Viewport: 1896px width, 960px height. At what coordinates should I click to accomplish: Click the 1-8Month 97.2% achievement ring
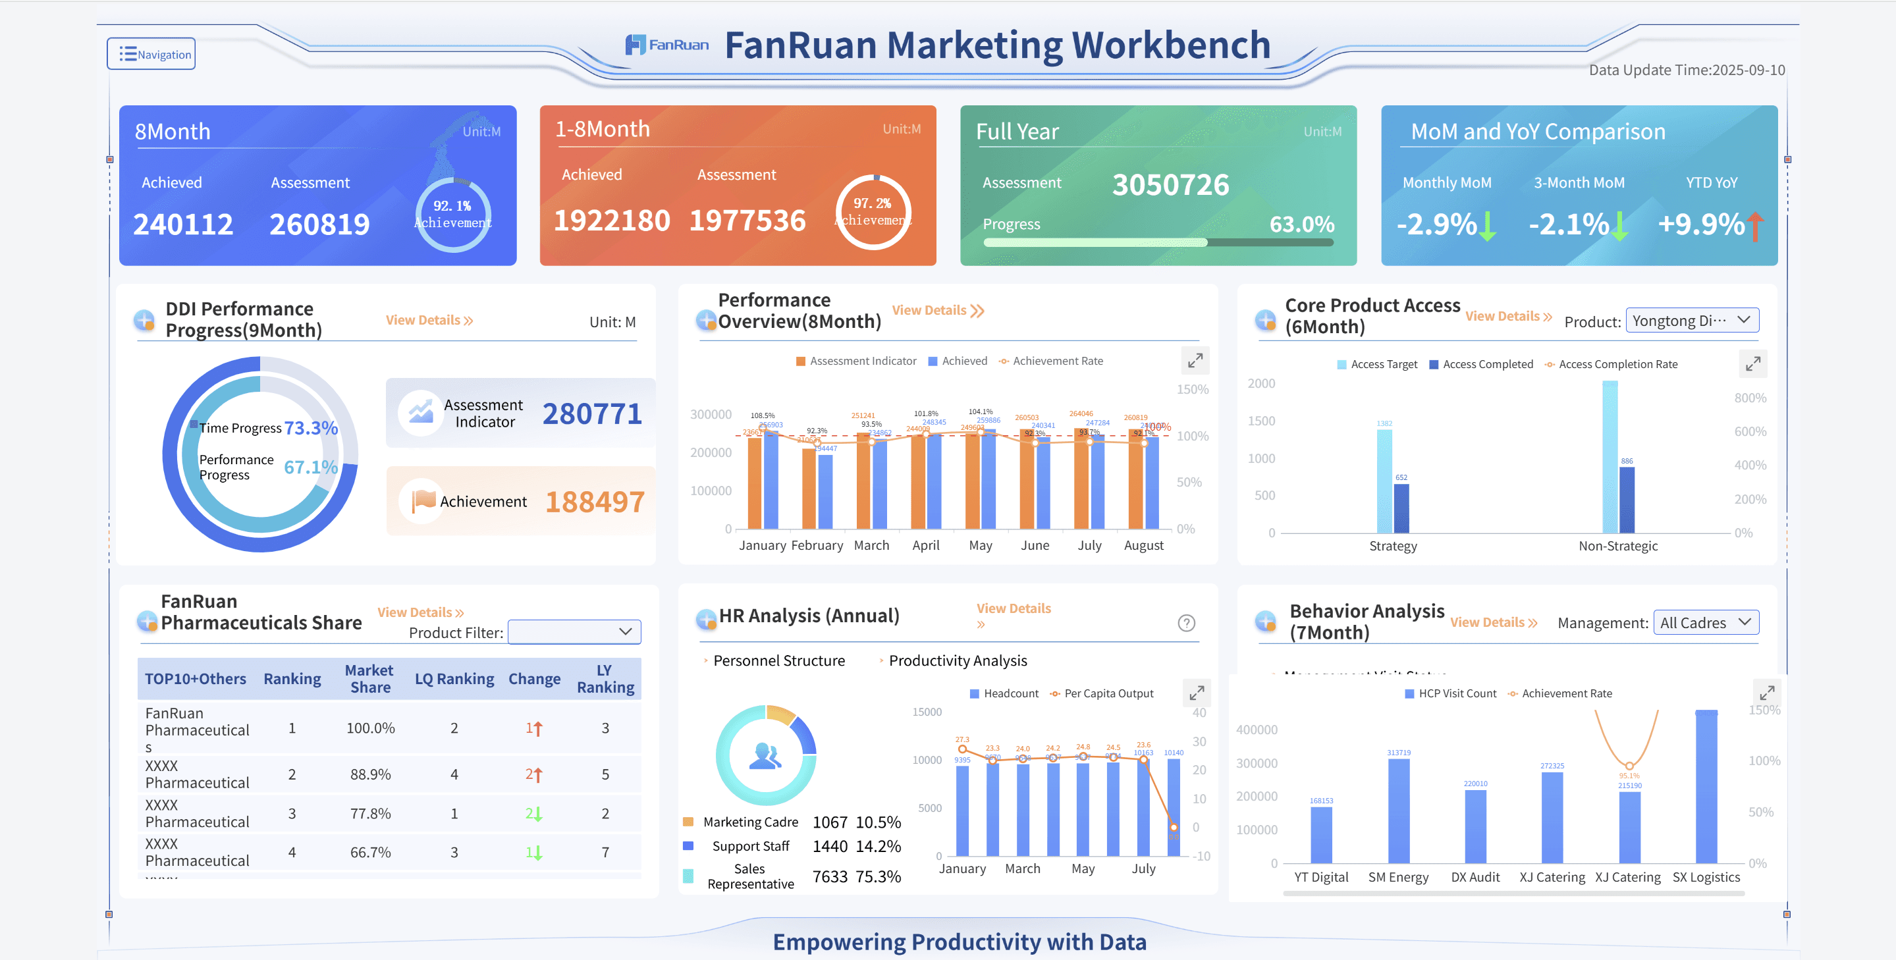(x=874, y=212)
